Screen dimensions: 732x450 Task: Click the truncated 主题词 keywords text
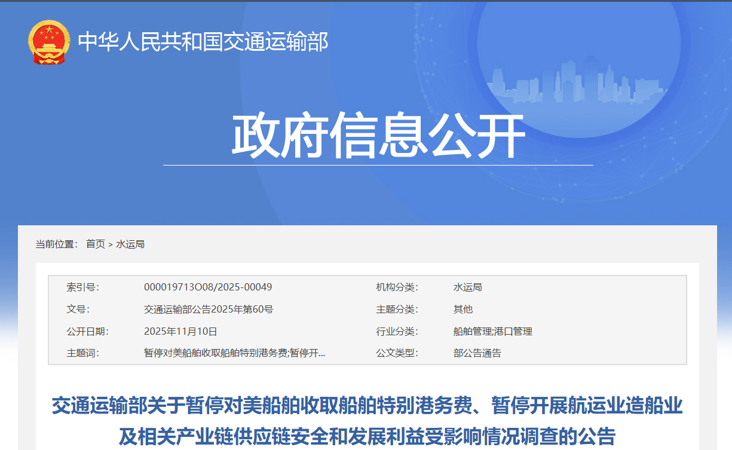(x=235, y=353)
